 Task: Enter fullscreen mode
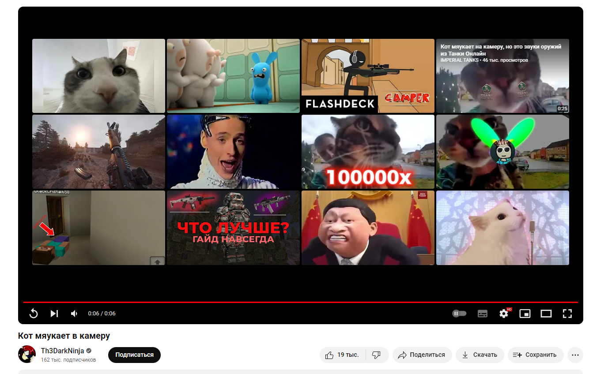pos(567,314)
